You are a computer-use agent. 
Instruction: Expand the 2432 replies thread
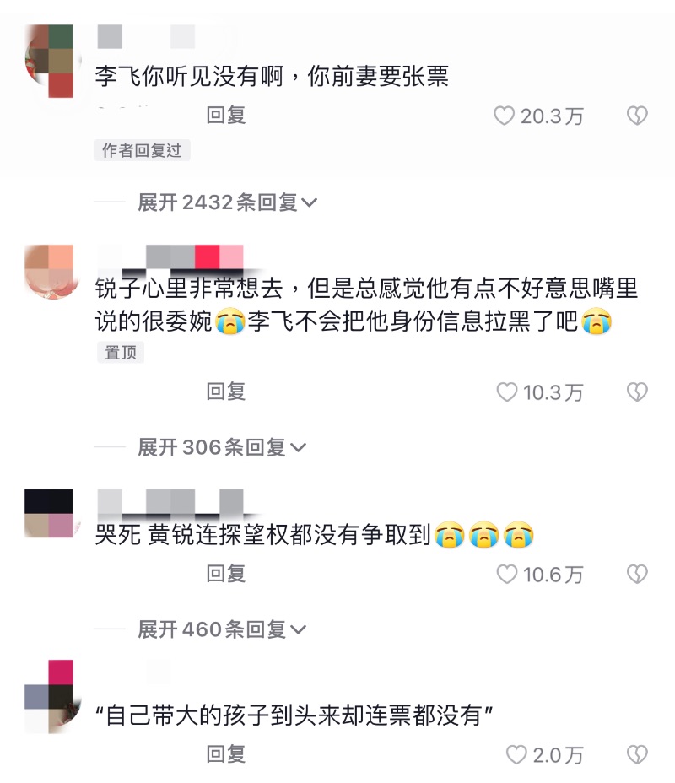tap(227, 202)
